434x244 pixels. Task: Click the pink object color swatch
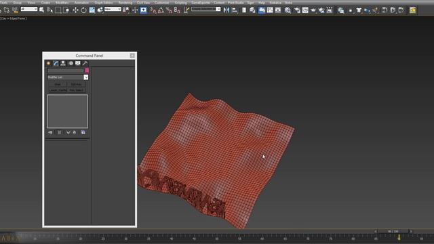pyautogui.click(x=87, y=70)
